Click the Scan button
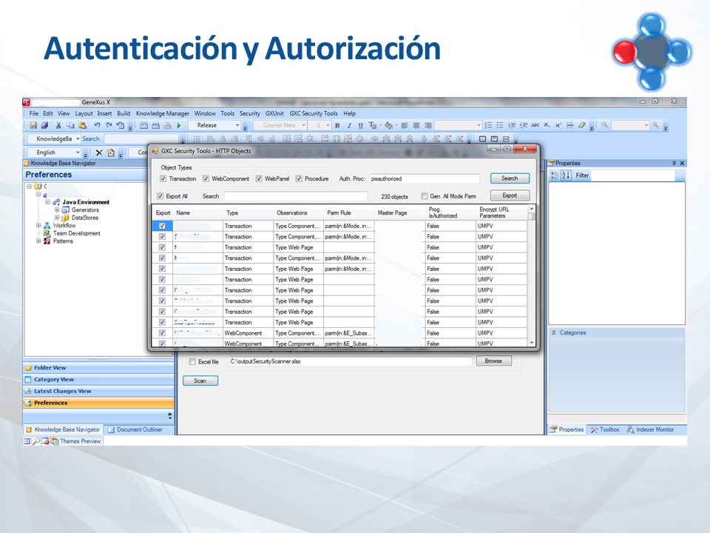 (x=200, y=381)
